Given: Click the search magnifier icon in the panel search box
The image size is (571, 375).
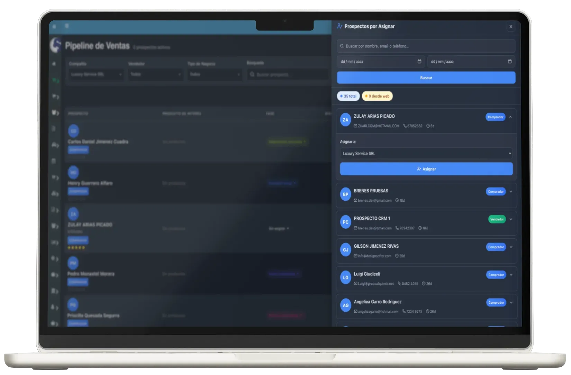Looking at the screenshot, I should tap(342, 46).
